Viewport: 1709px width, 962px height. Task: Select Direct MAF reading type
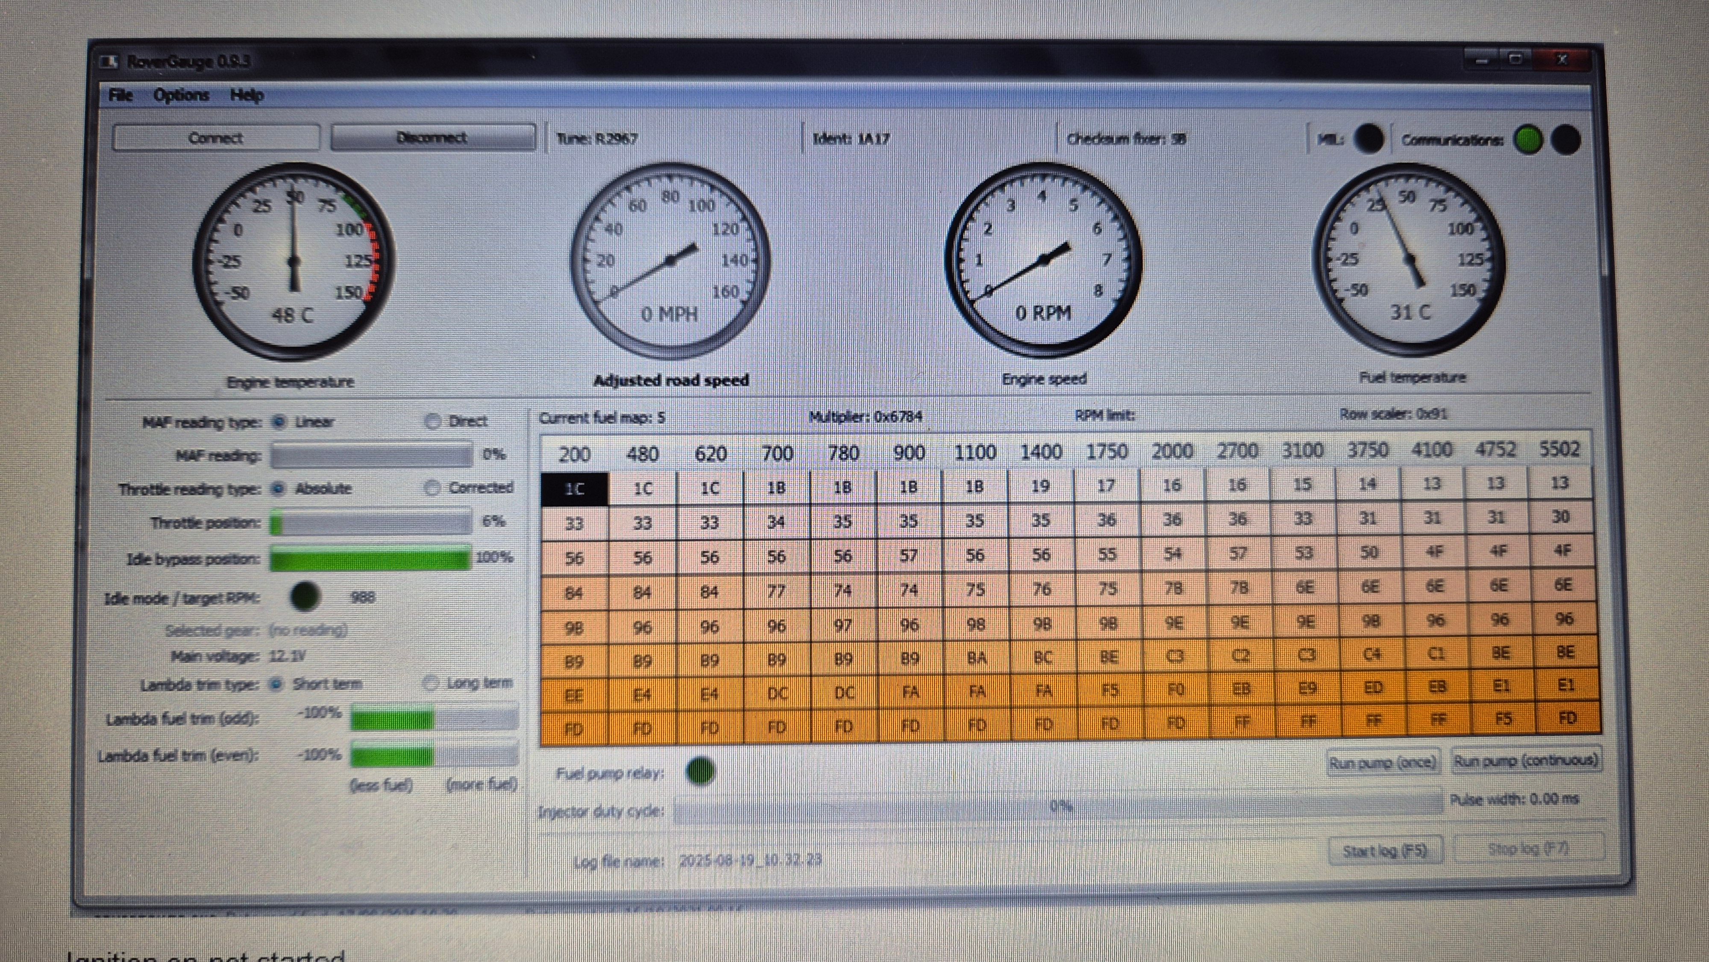[432, 421]
